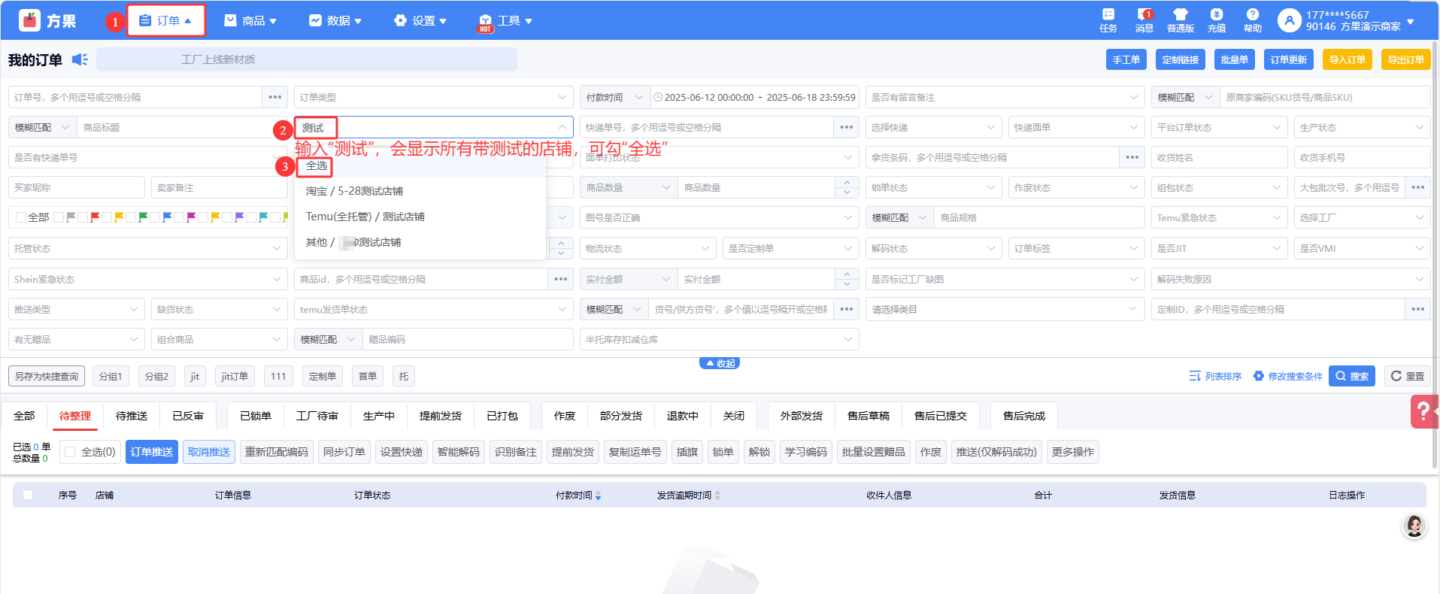Click the 充值 recharge yen icon
The image size is (1440, 594).
(x=1216, y=15)
